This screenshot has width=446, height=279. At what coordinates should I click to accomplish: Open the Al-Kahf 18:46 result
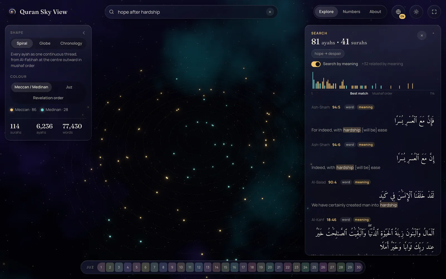(x=373, y=235)
